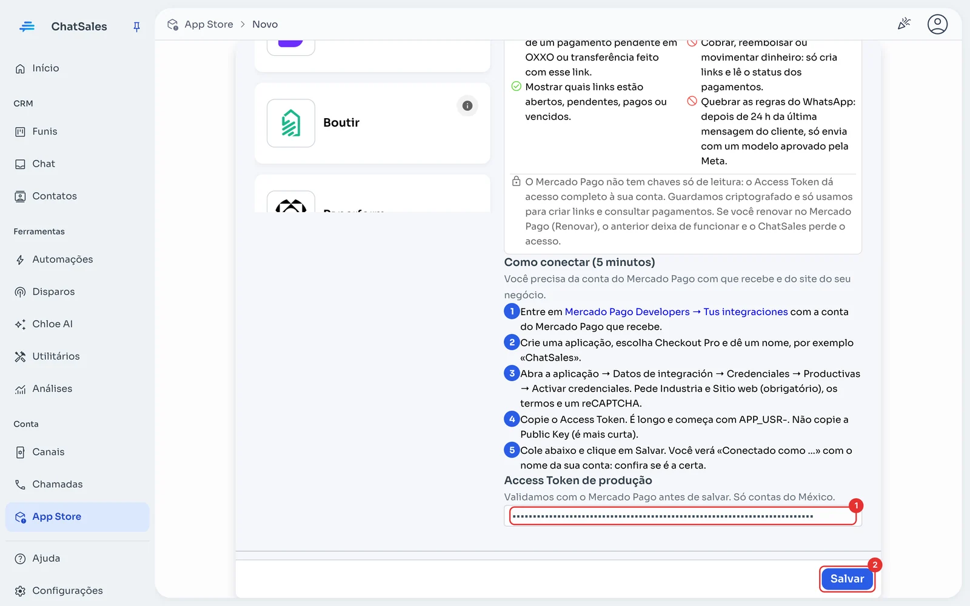Click the Ajuda question mark icon

[20, 559]
